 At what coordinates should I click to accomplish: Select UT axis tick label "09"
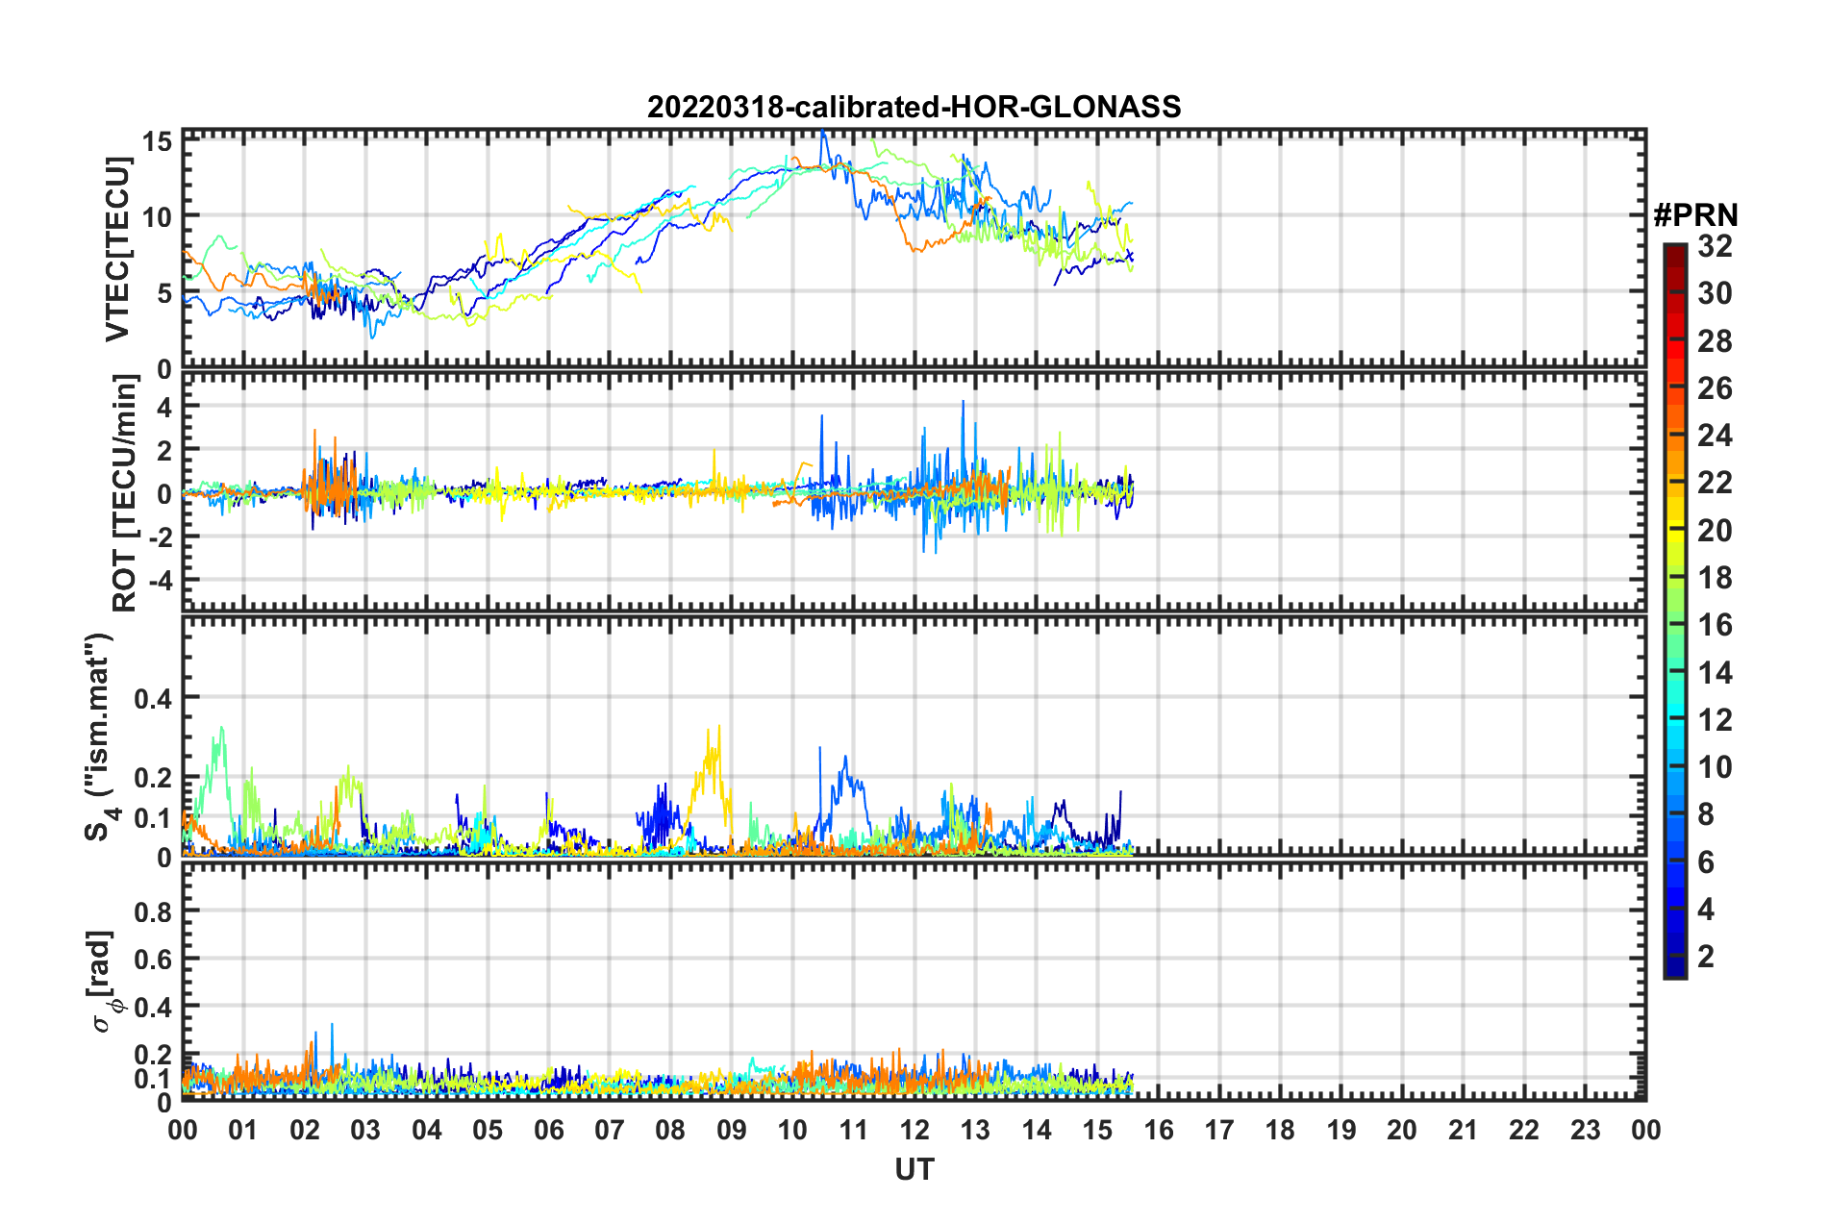(x=732, y=1130)
